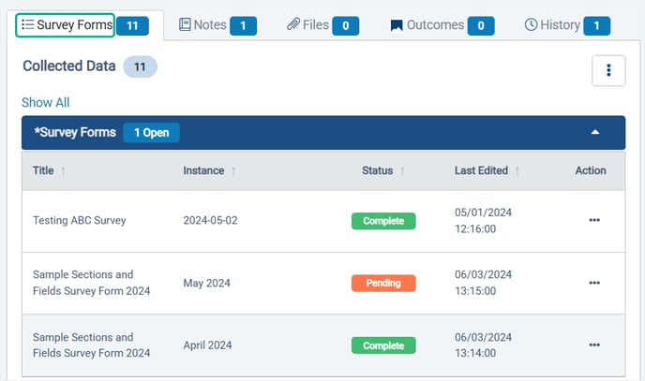Open the Files tab
645x381 pixels.
(308, 25)
